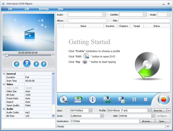Click the help '!?' icon in status bar

(168, 126)
